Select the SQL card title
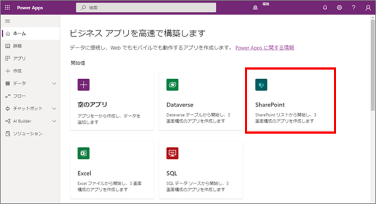Viewport: 376px width, 204px height. pos(172,173)
